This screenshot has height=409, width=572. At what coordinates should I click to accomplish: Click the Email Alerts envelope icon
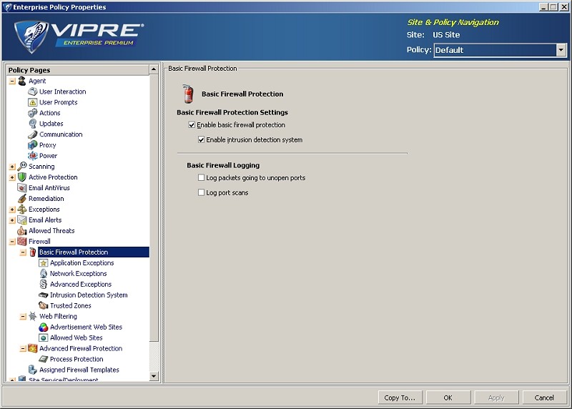pyautogui.click(x=22, y=220)
